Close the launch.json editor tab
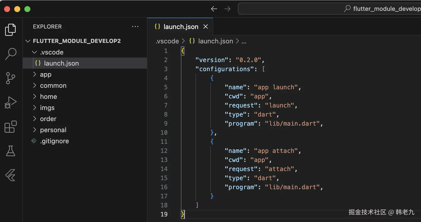This screenshot has height=222, width=421. coord(206,26)
